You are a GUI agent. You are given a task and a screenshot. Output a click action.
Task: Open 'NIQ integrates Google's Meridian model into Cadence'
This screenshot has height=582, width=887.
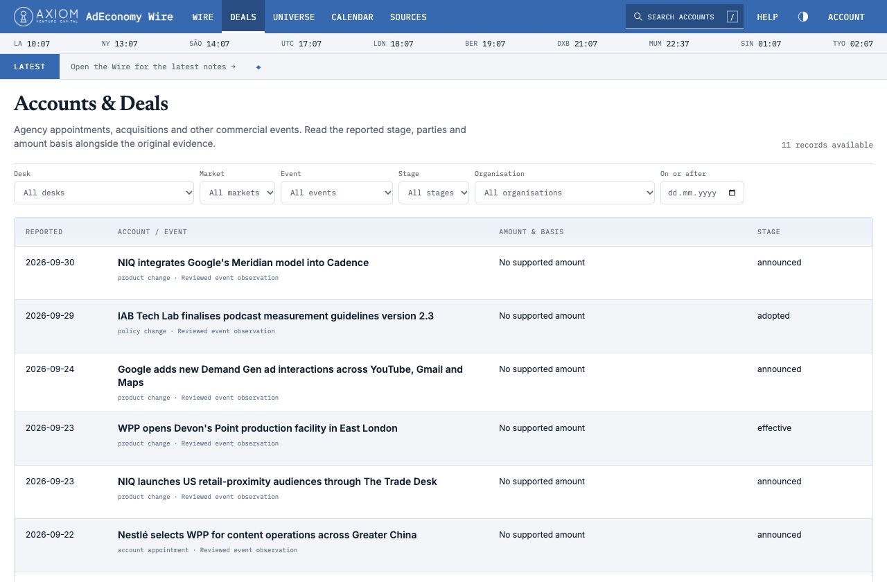[243, 263]
